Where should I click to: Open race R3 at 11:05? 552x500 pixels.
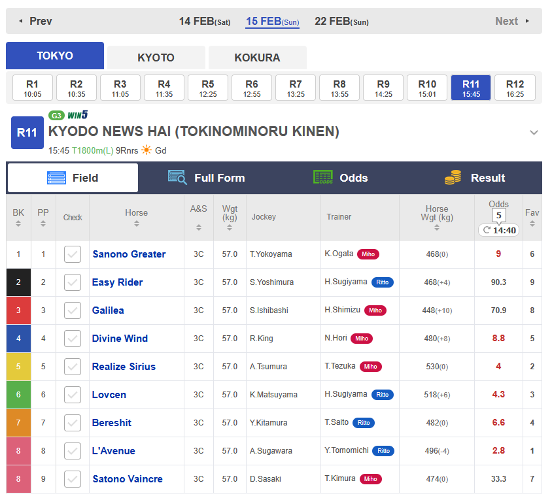120,88
